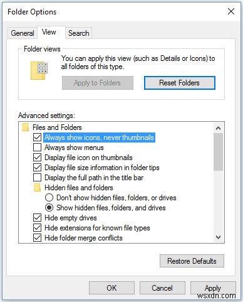
Task: Enable Always show menus checkbox
Action: (37, 148)
